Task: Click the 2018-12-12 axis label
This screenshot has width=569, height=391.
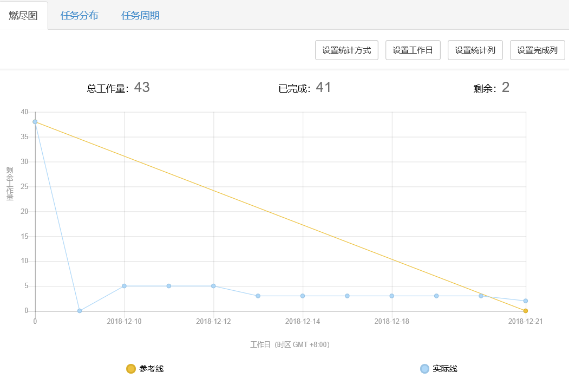Action: pyautogui.click(x=213, y=322)
